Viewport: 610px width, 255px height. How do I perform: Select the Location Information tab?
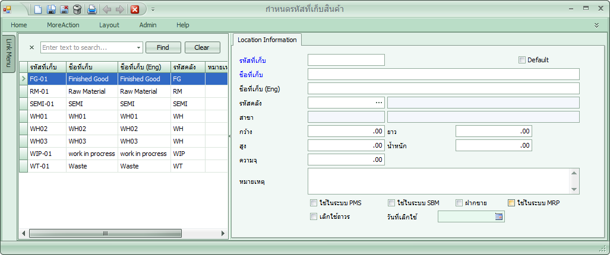coord(267,40)
